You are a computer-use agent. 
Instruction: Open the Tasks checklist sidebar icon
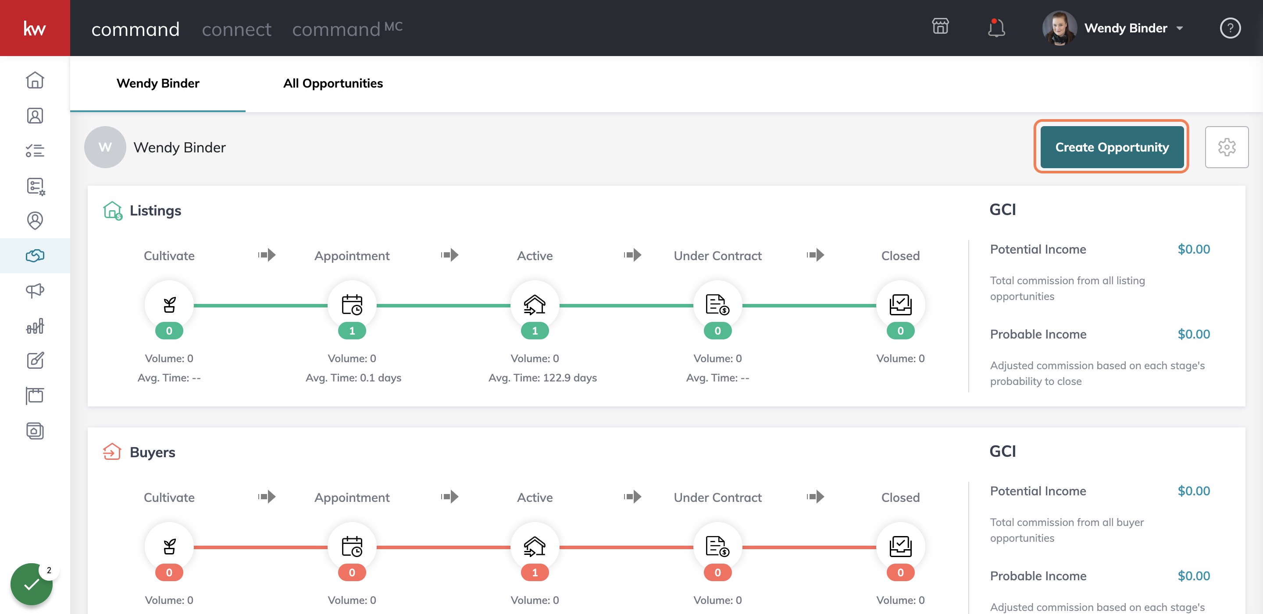coord(35,150)
